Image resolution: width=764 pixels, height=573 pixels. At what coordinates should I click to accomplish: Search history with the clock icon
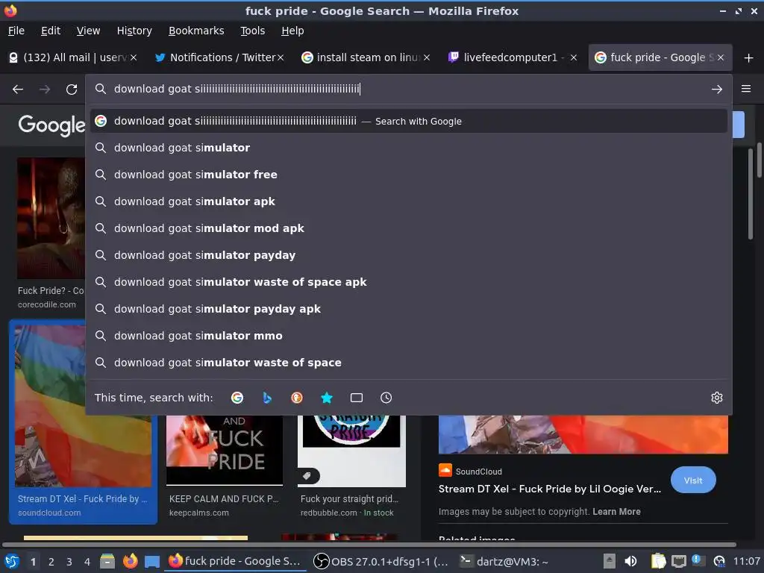pyautogui.click(x=386, y=398)
